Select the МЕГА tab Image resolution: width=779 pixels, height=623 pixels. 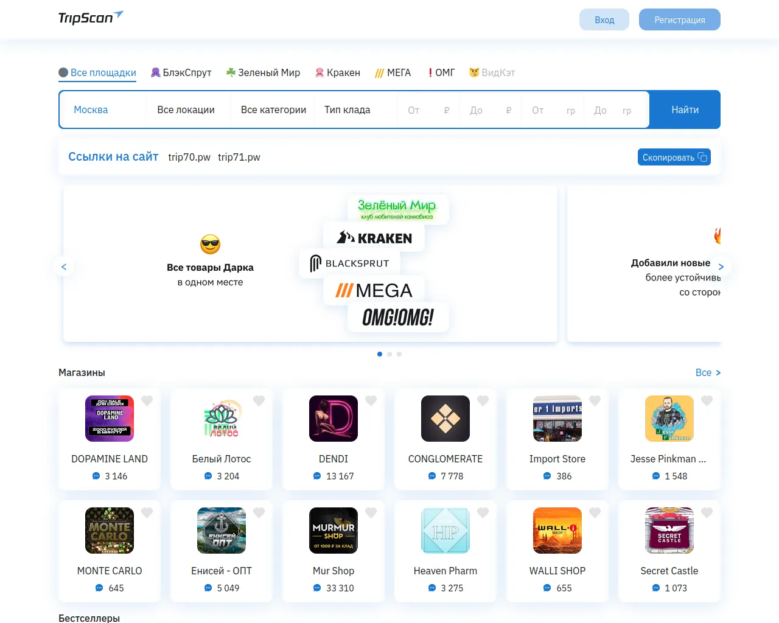pyautogui.click(x=393, y=72)
